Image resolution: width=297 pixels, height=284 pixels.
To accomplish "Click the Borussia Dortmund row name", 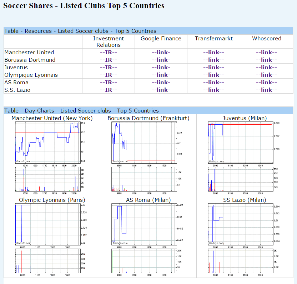I will (x=30, y=60).
